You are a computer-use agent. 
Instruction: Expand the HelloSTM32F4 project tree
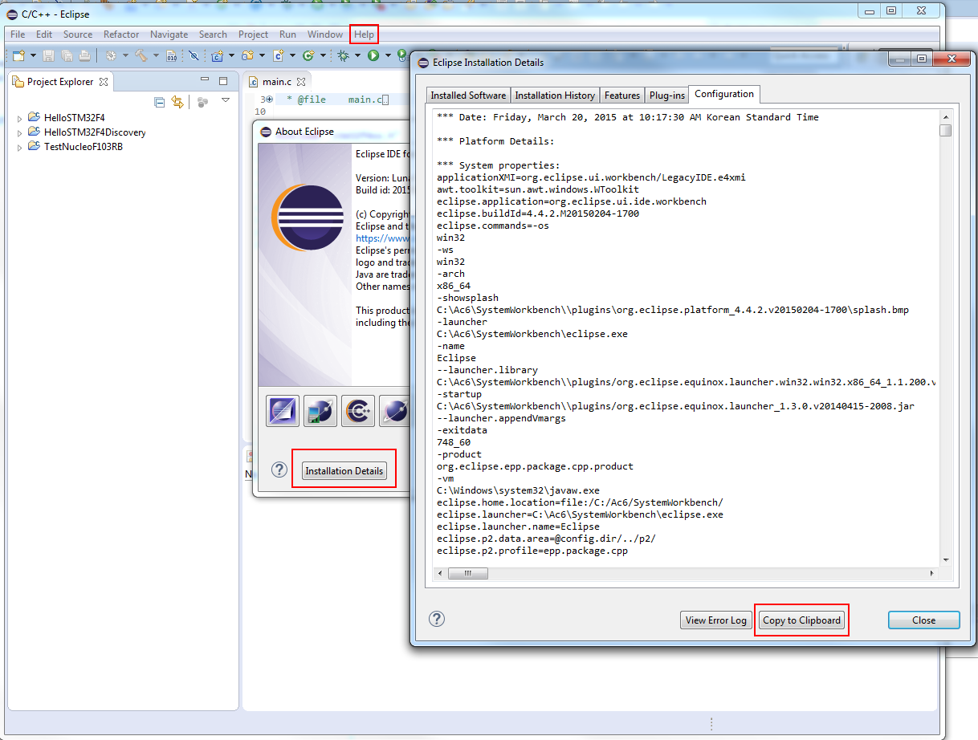pyautogui.click(x=20, y=118)
